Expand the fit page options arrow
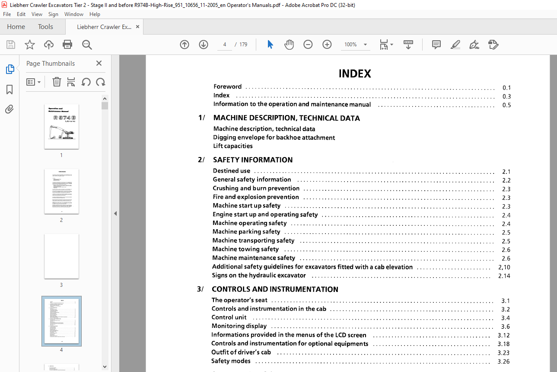 click(391, 45)
